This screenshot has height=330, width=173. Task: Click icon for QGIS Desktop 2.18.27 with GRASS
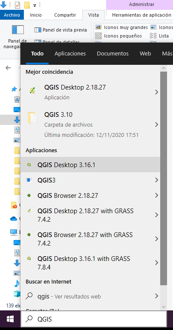point(29,211)
